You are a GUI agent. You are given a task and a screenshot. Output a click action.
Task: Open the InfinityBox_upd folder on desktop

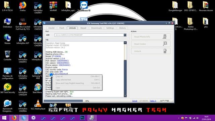click(x=68, y=6)
